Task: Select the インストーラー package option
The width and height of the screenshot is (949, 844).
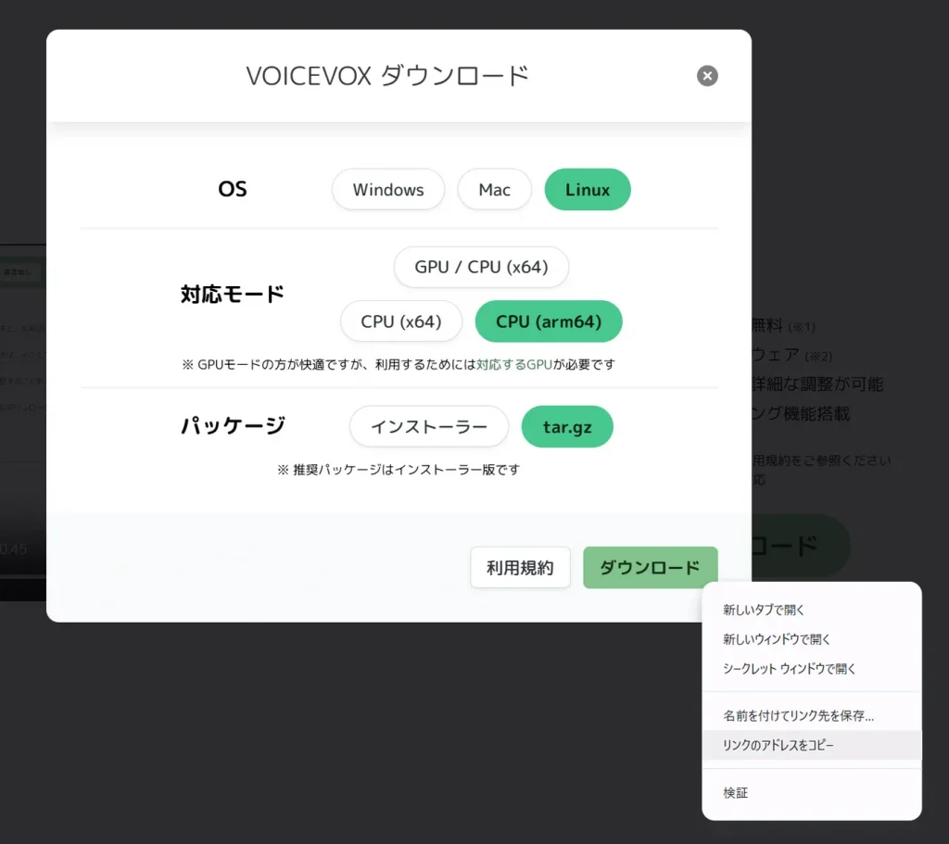Action: click(429, 426)
